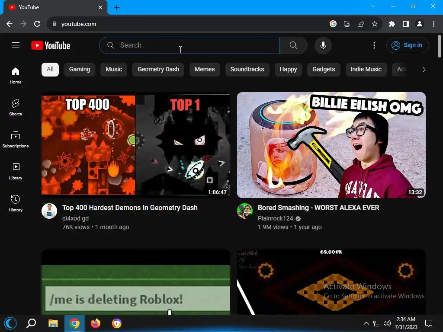Open the 65.001% Geometry Dash thumbnail
This screenshot has height=332, width=443.
[x=331, y=282]
